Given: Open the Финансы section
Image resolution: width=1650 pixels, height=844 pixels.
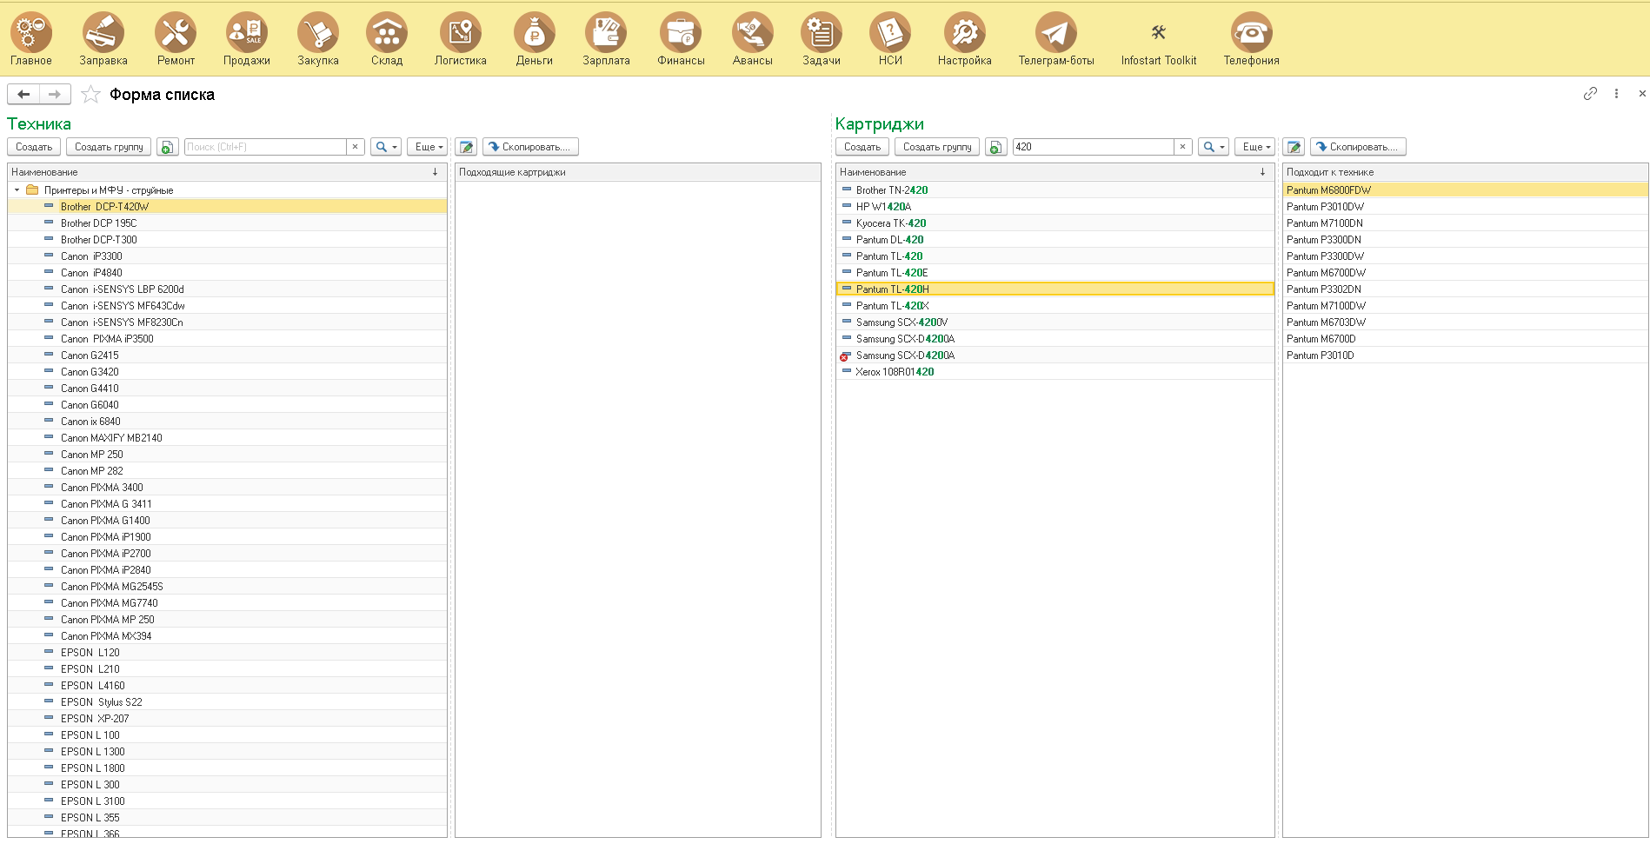Looking at the screenshot, I should [x=681, y=40].
